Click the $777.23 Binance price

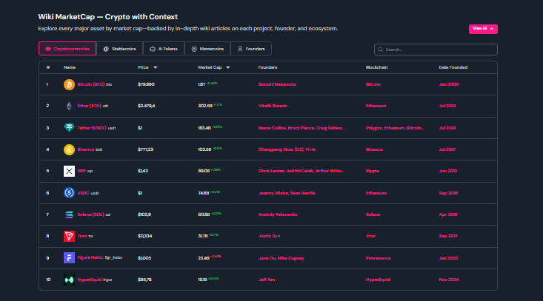pyautogui.click(x=145, y=149)
